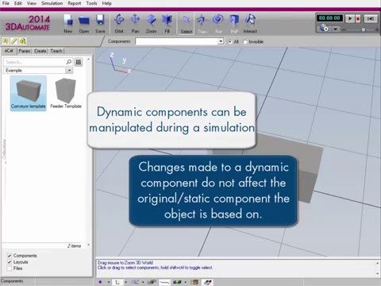Image resolution: width=381 pixels, height=286 pixels.
Task: Switch to the Teach tab
Action: coord(56,51)
